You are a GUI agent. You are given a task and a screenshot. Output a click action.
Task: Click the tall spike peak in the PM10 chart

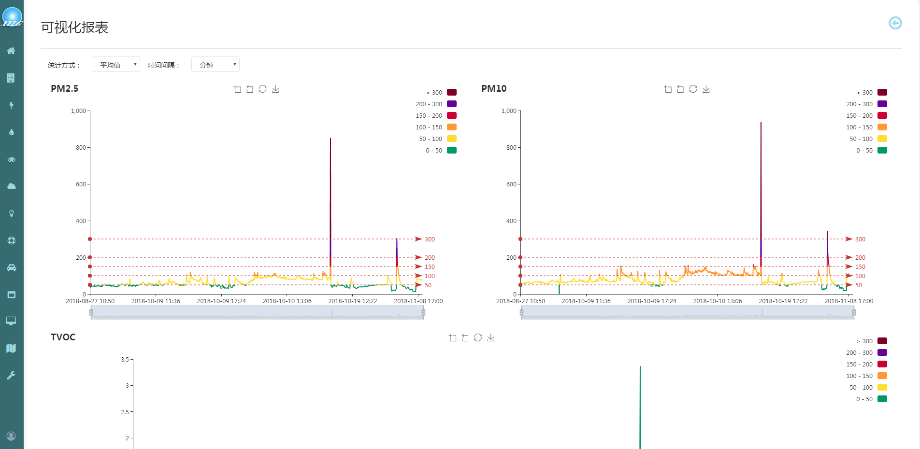pos(761,123)
